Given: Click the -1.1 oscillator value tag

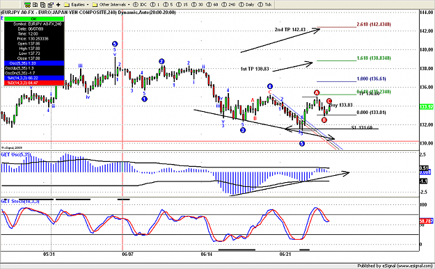Looking at the screenshot, I should click(423, 181).
